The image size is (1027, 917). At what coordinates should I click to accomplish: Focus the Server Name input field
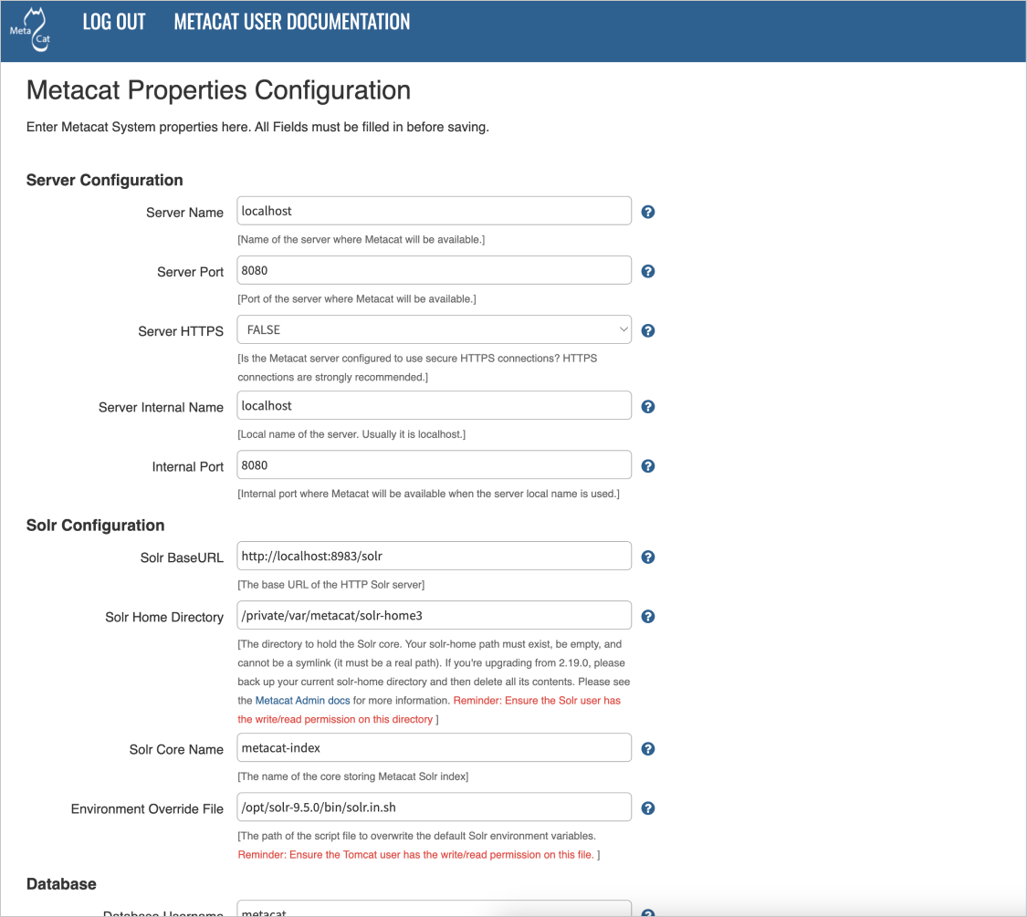pyautogui.click(x=434, y=211)
